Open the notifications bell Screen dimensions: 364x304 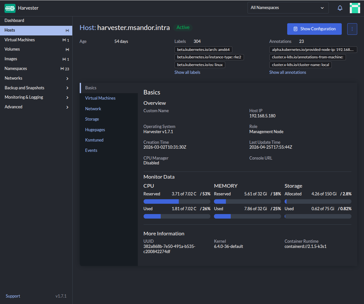(340, 8)
